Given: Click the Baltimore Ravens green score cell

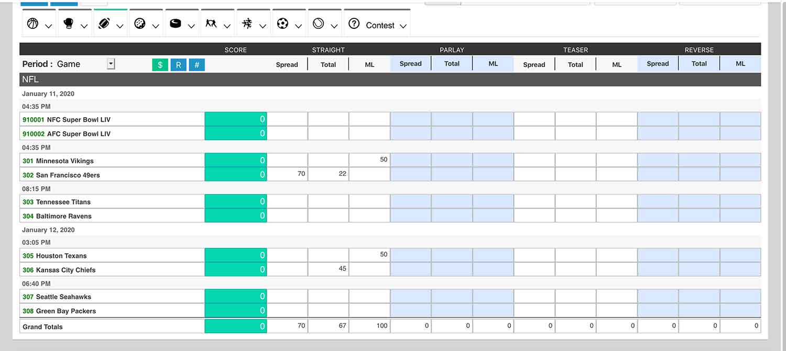Looking at the screenshot, I should [236, 216].
